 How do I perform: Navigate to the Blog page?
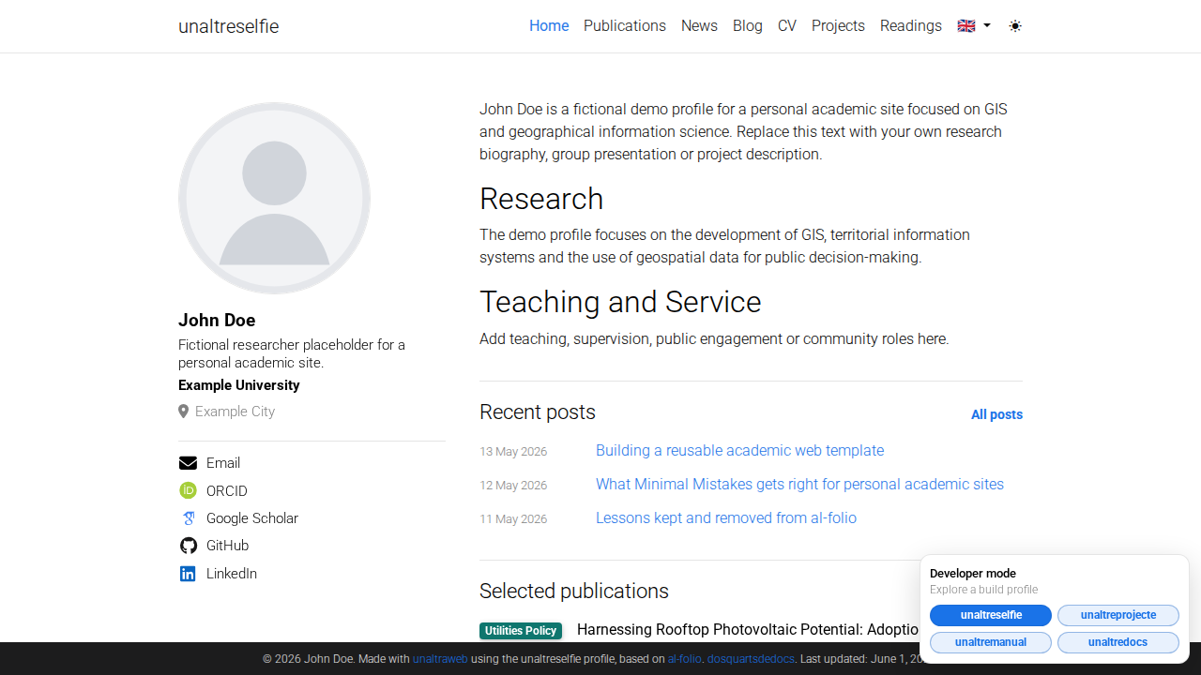748,26
